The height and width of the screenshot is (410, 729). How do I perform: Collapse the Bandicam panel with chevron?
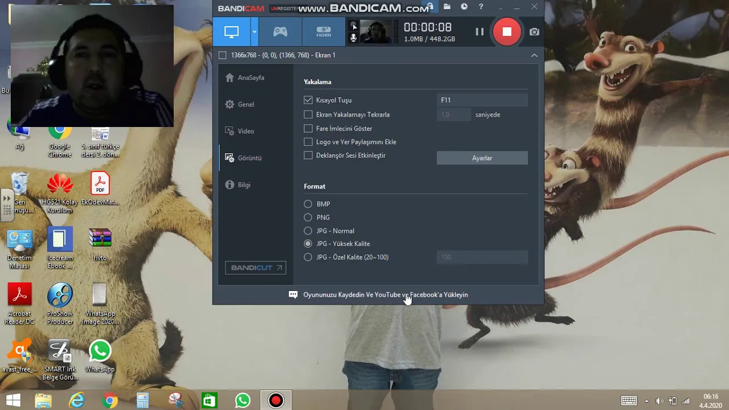click(x=534, y=55)
